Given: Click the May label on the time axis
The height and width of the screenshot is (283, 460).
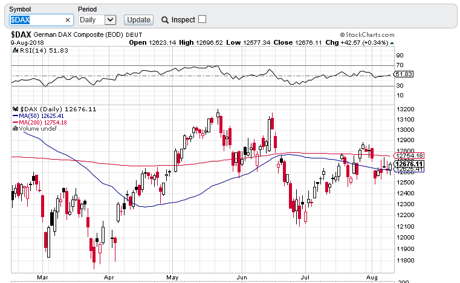Looking at the screenshot, I should click(172, 277).
